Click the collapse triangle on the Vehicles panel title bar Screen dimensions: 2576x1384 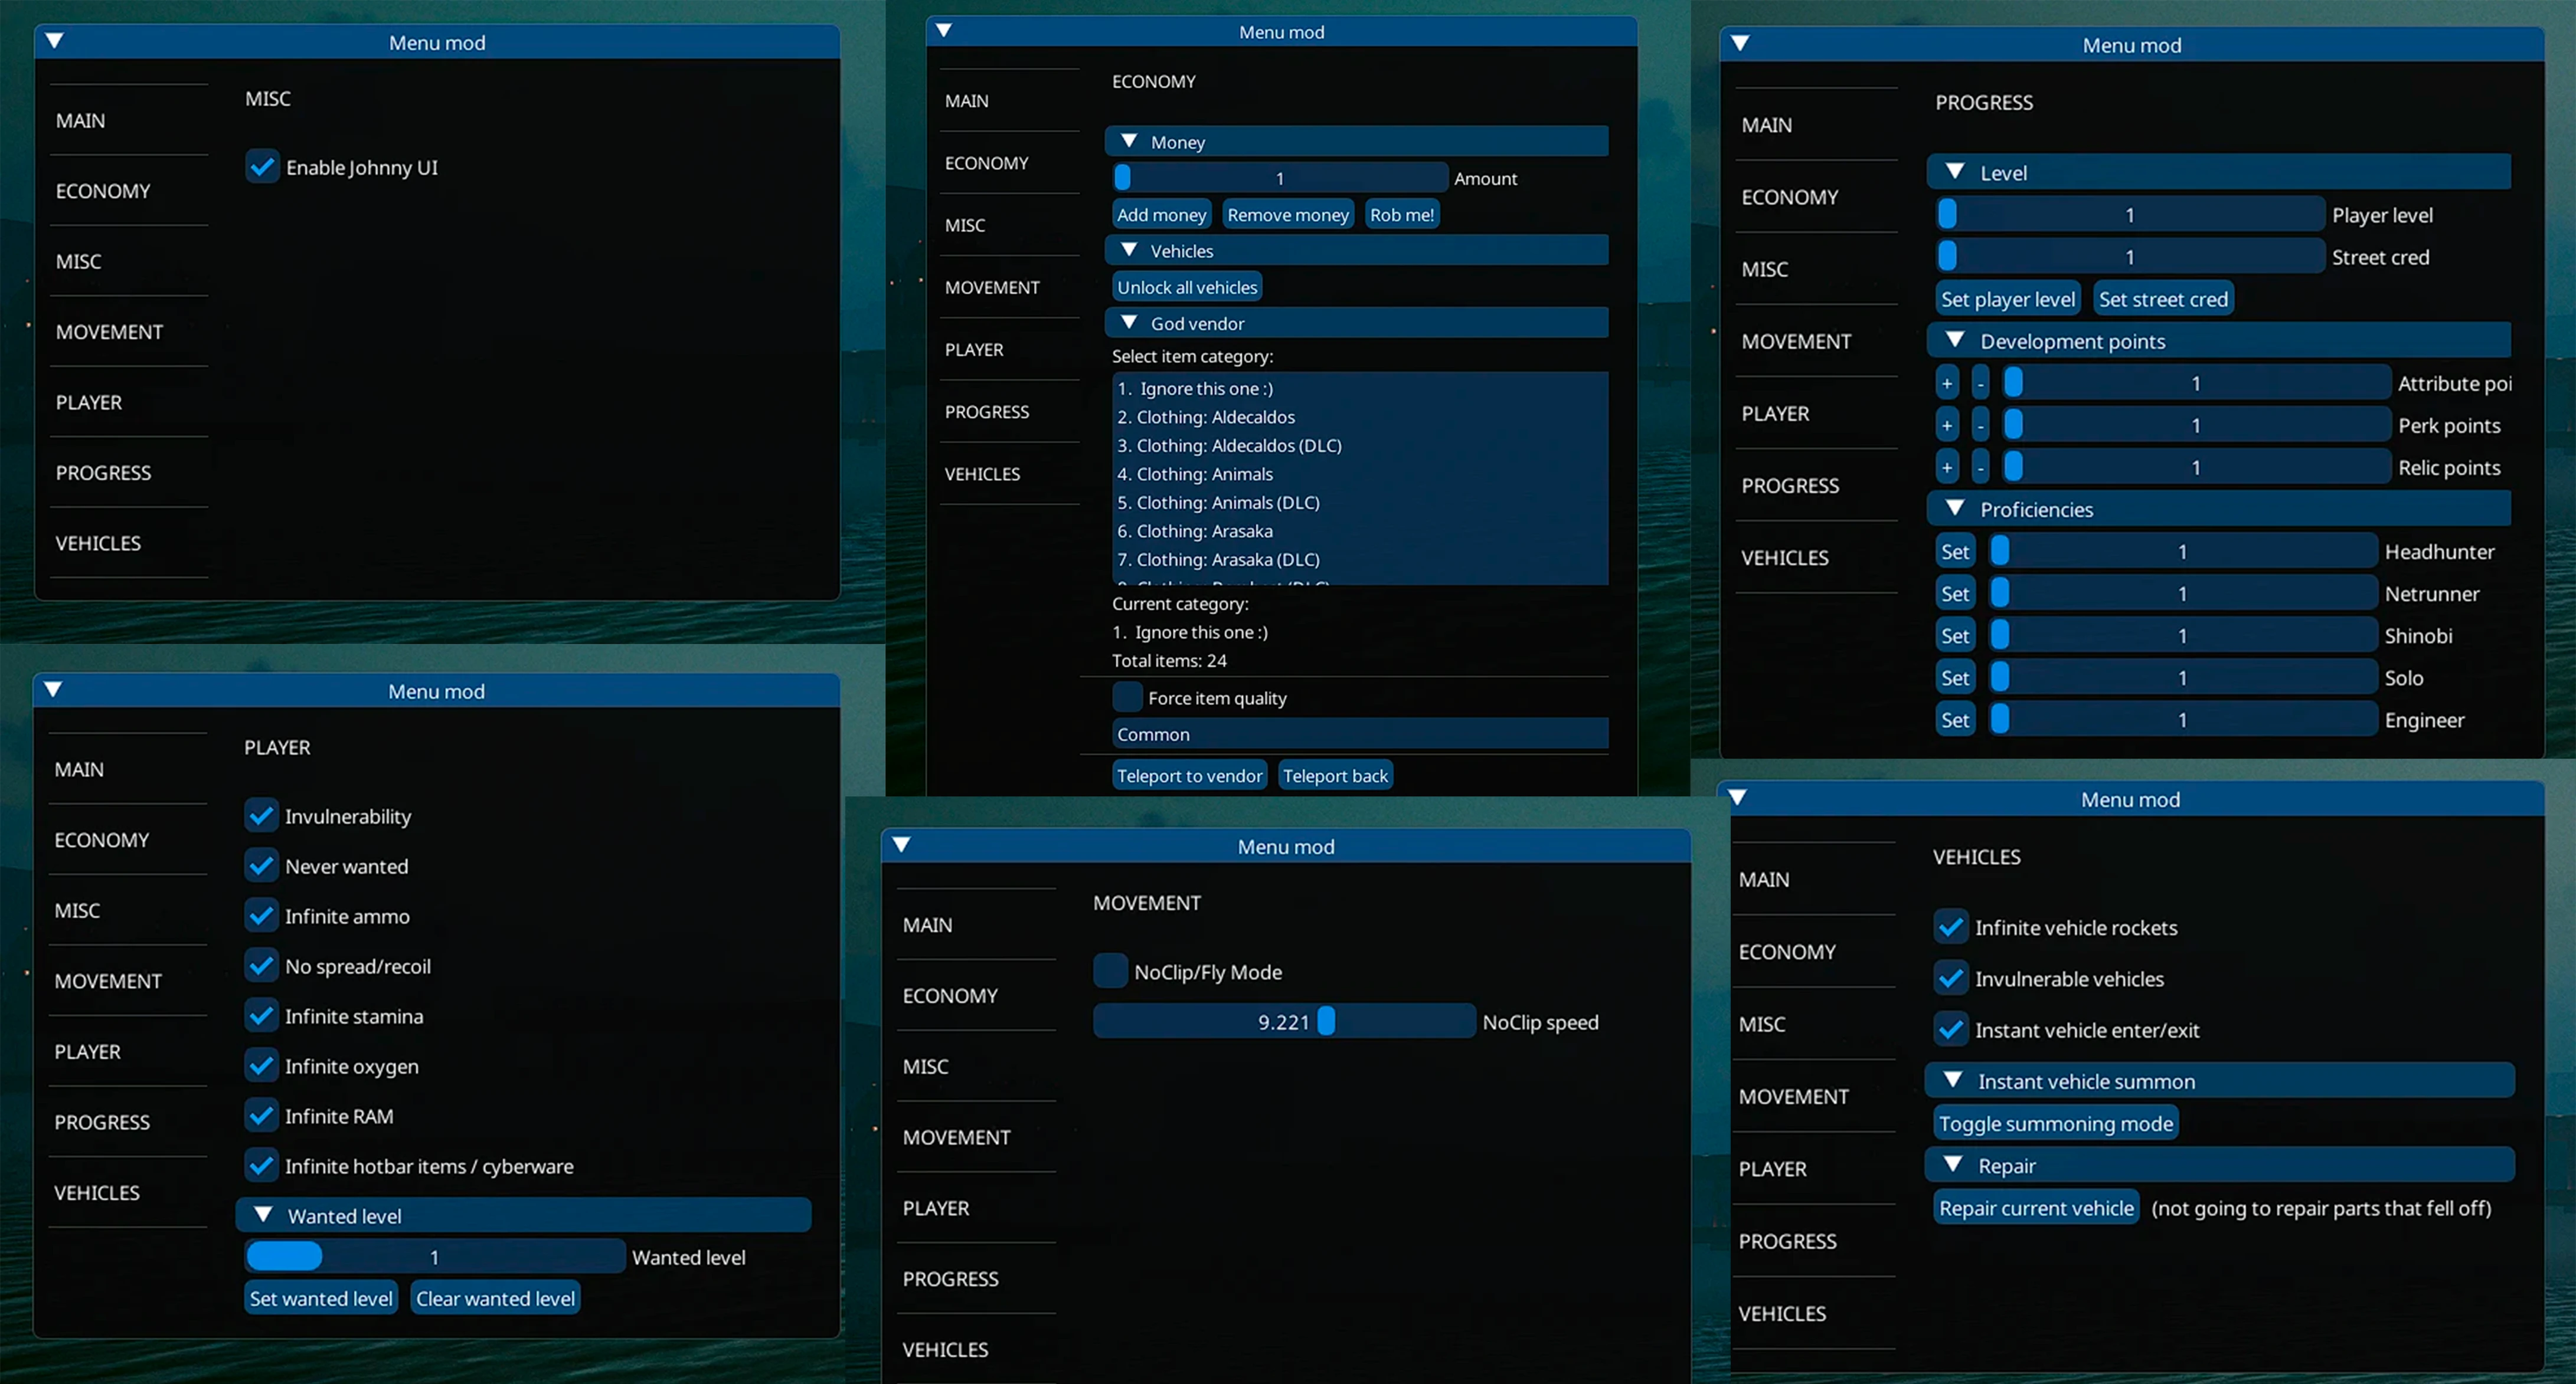pyautogui.click(x=1738, y=798)
